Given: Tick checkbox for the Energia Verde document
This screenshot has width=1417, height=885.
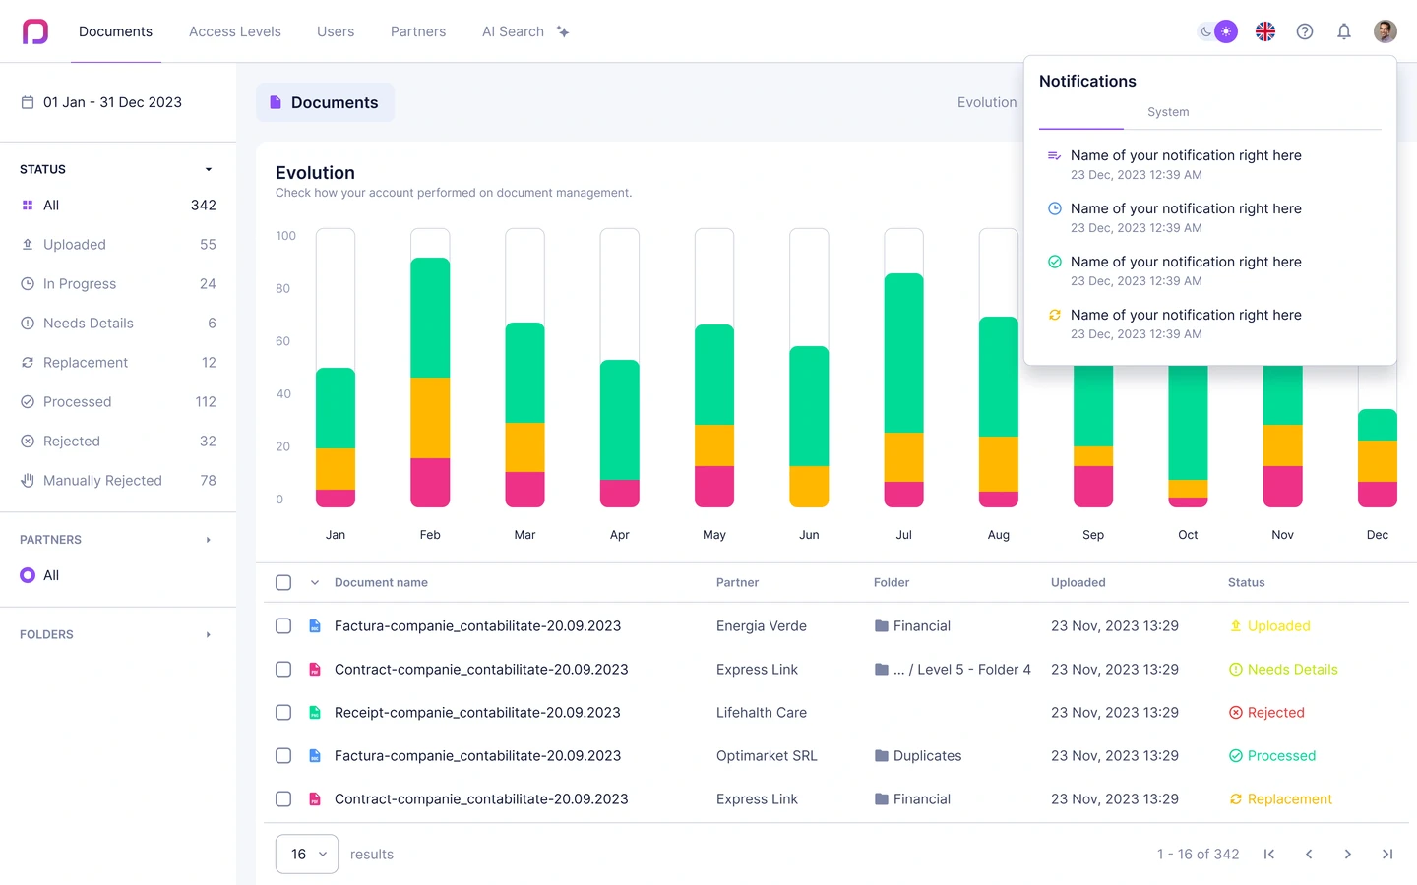Looking at the screenshot, I should coord(283,626).
